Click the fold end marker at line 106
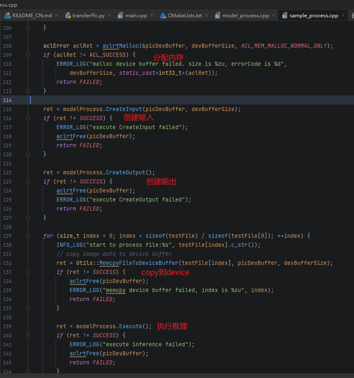354x378 pixels. coord(28,28)
